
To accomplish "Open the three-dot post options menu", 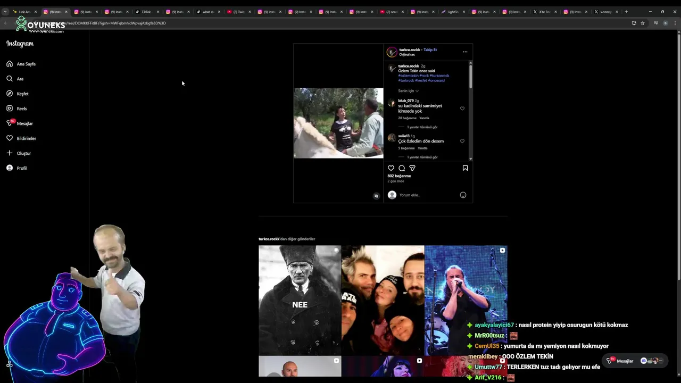I will [x=465, y=52].
